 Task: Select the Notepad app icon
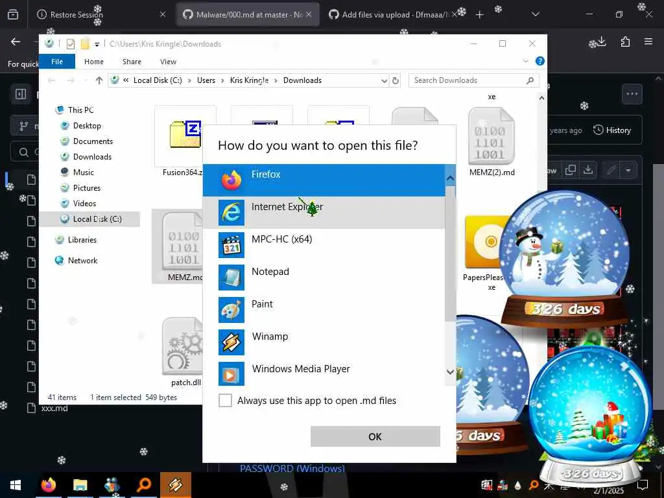point(231,277)
